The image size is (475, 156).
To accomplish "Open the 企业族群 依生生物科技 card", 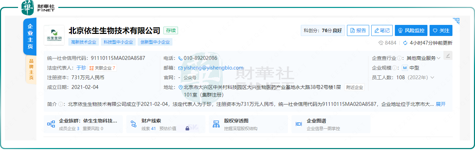I will 83,124.
